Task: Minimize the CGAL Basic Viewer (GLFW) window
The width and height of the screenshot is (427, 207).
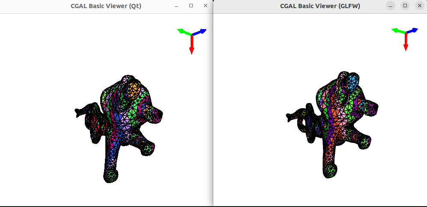Action: (x=391, y=6)
